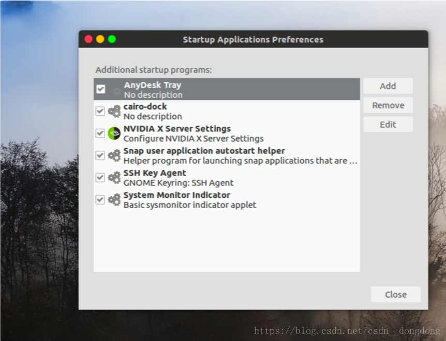Click the System Monitor Indicator gears icon

coord(114,200)
